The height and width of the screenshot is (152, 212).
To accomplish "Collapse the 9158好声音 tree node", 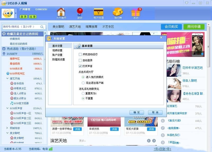I will pyautogui.click(x=7, y=108).
